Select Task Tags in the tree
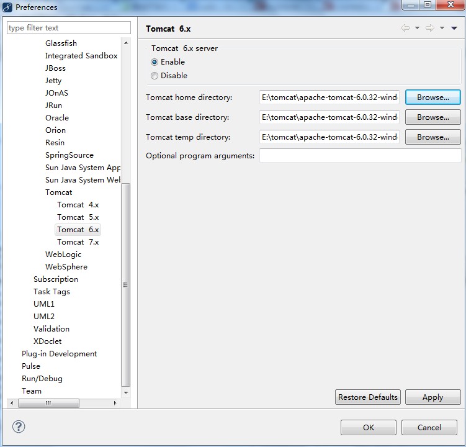The image size is (466, 447). 52,292
